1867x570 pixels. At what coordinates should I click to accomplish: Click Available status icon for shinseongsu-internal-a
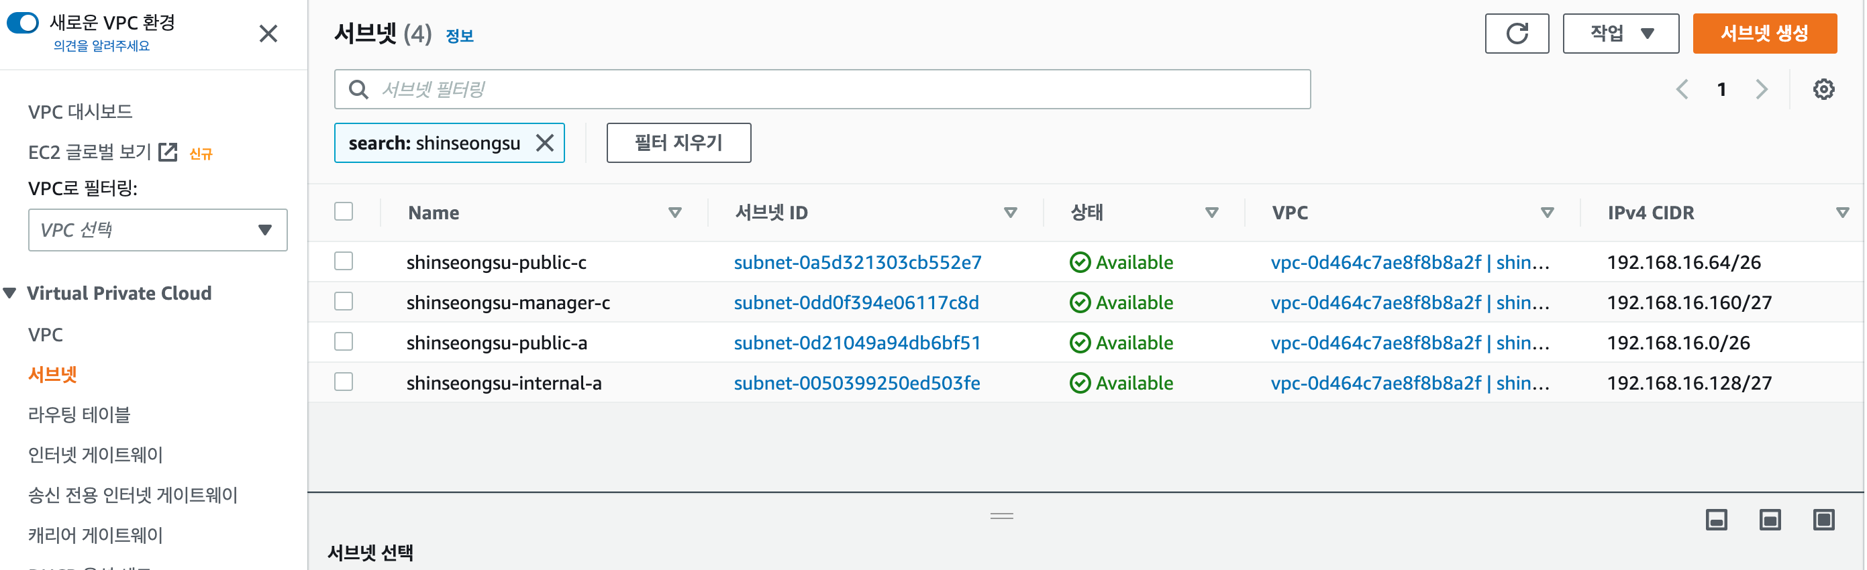pyautogui.click(x=1080, y=382)
